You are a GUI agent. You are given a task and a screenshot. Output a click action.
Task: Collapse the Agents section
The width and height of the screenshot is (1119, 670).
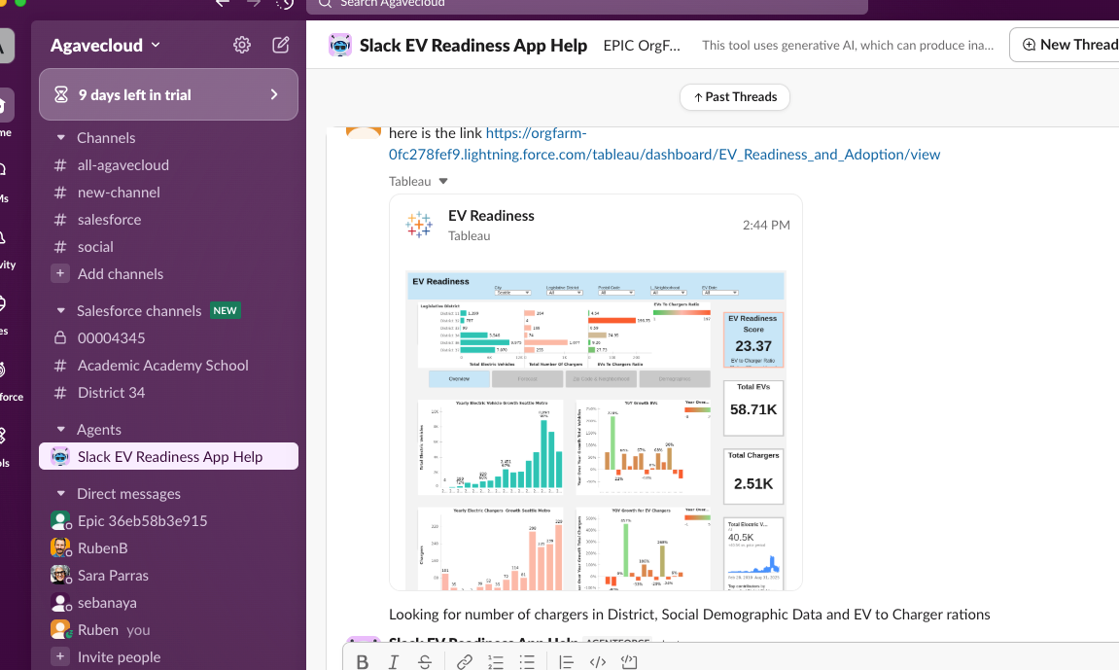coord(60,429)
